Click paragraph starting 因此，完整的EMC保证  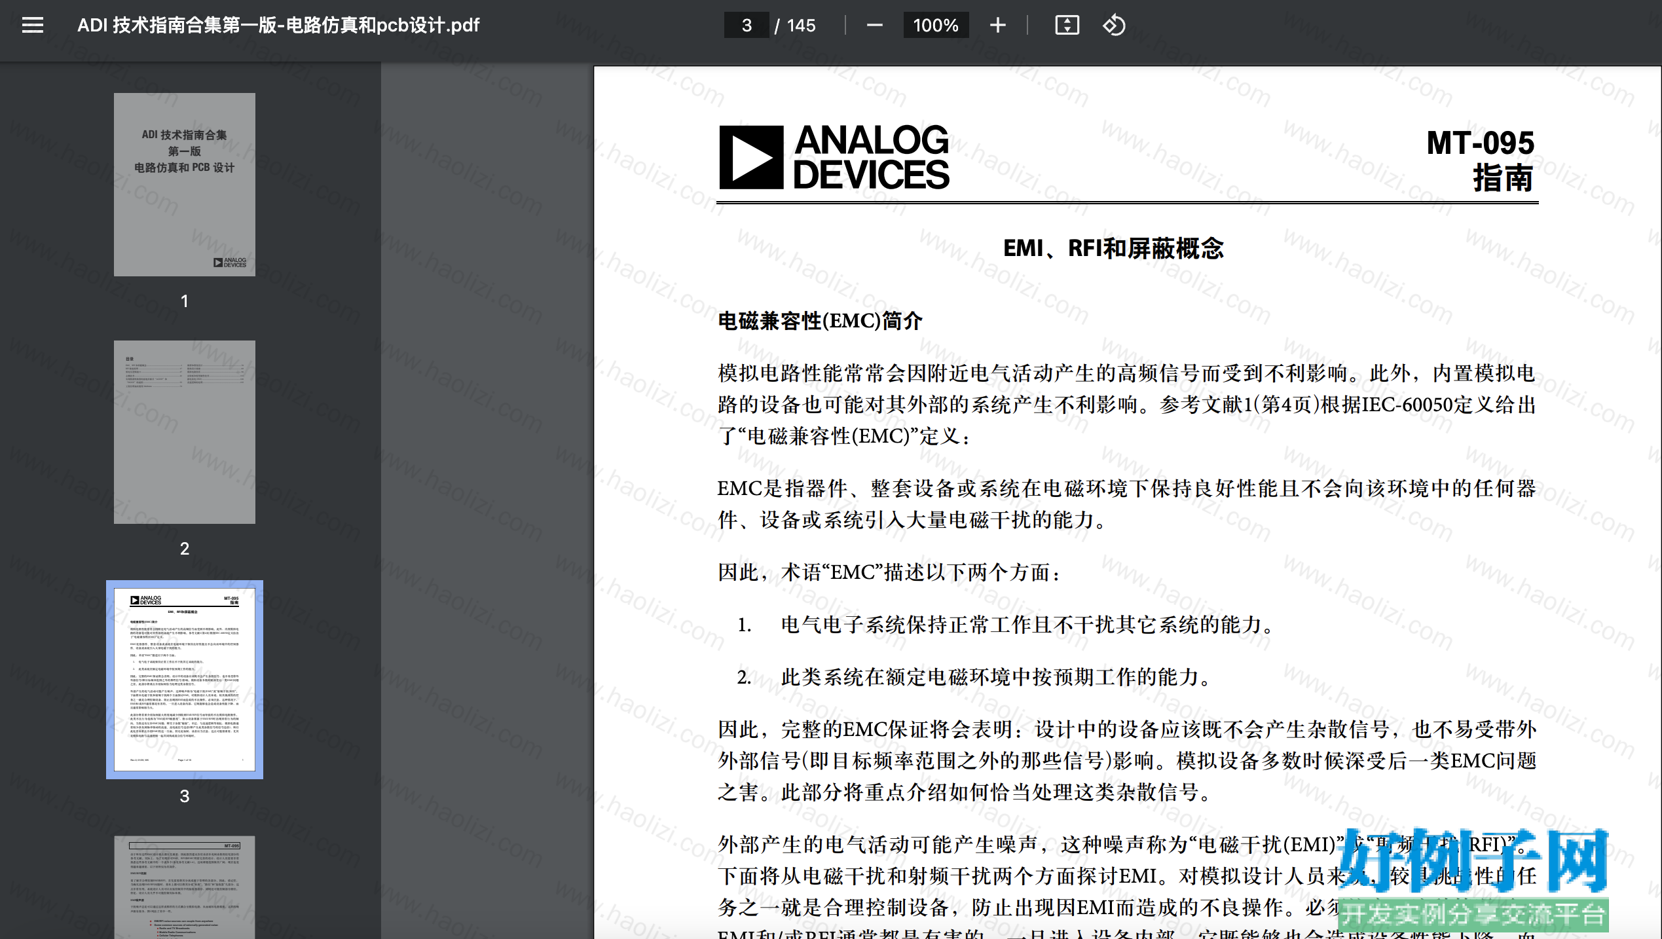(1127, 761)
